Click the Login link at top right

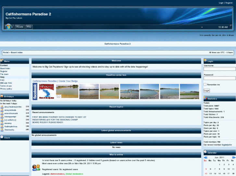tap(221, 3)
